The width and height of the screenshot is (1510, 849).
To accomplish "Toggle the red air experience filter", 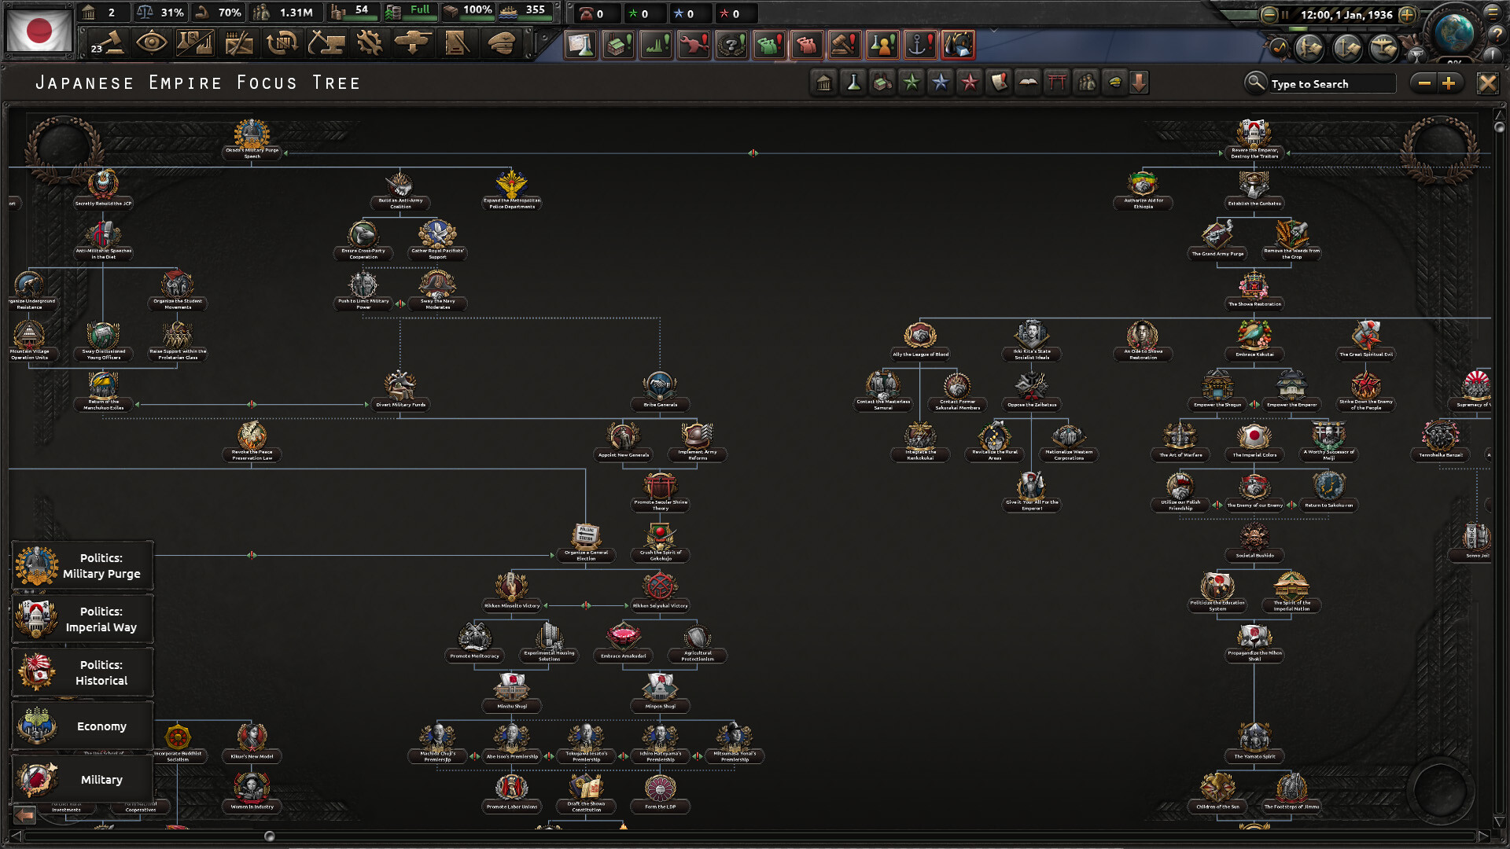I will point(970,82).
